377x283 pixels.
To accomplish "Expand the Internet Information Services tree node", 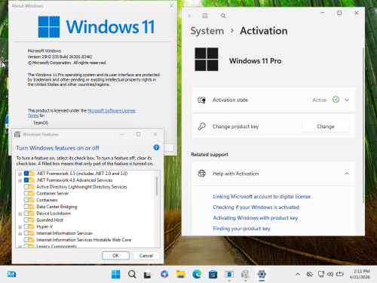I will [20, 233].
